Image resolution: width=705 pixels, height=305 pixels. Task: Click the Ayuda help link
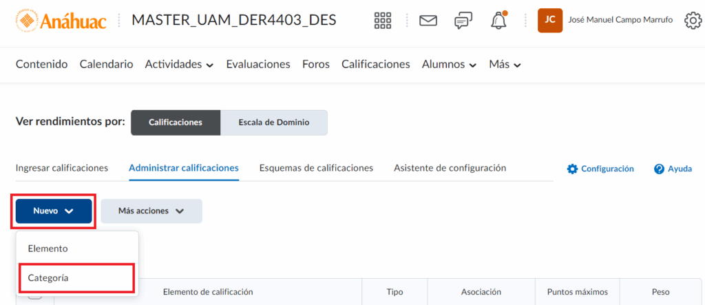[673, 169]
